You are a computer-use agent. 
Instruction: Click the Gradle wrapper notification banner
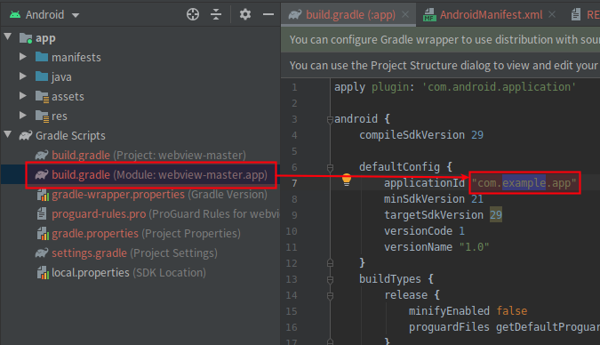pyautogui.click(x=440, y=40)
